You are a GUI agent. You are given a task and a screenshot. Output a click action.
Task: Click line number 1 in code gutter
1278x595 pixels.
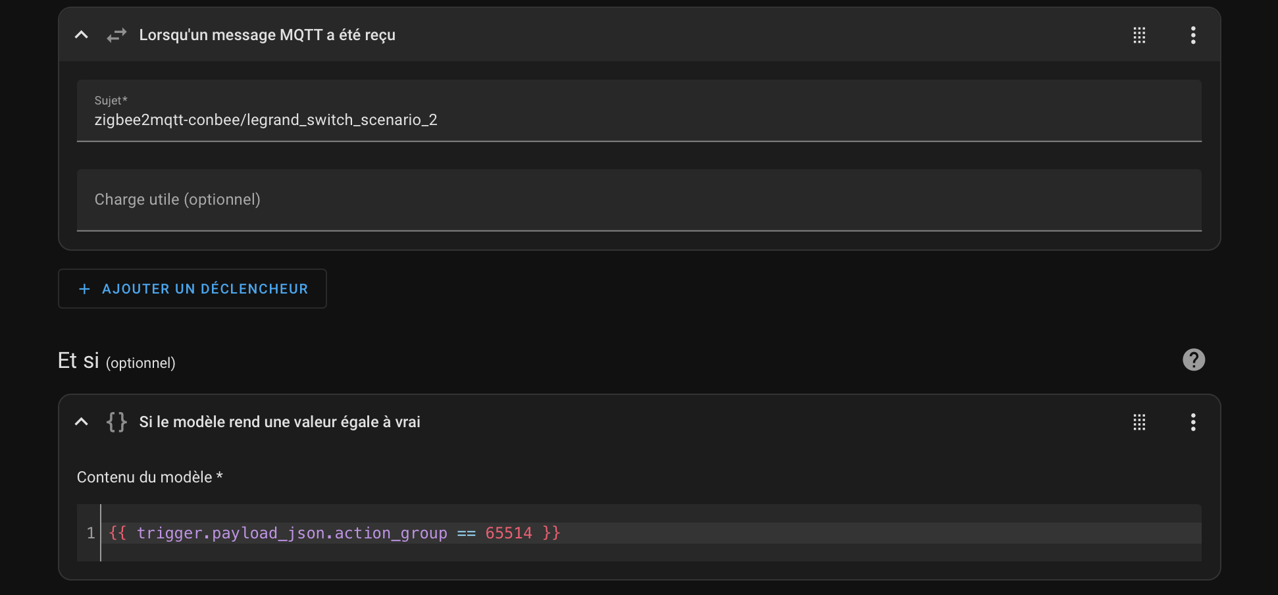(x=91, y=533)
